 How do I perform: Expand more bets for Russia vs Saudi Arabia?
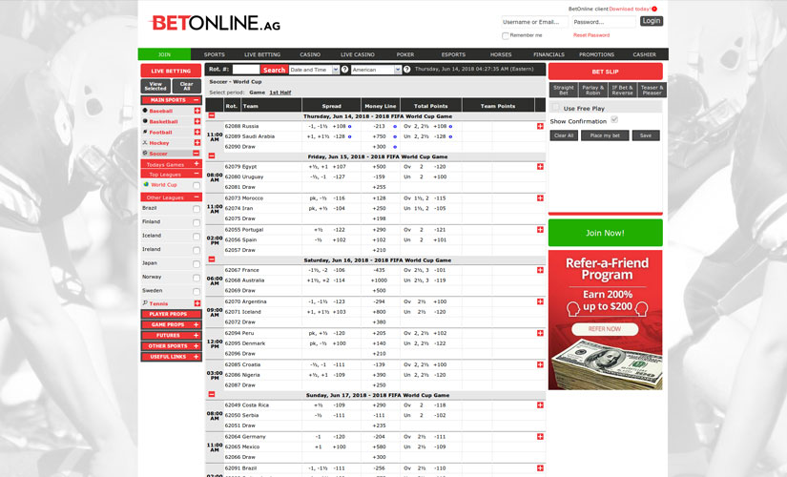pyautogui.click(x=540, y=126)
